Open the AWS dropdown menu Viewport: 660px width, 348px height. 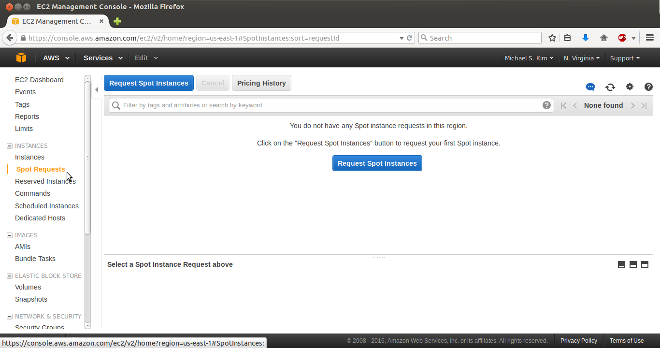tap(56, 58)
